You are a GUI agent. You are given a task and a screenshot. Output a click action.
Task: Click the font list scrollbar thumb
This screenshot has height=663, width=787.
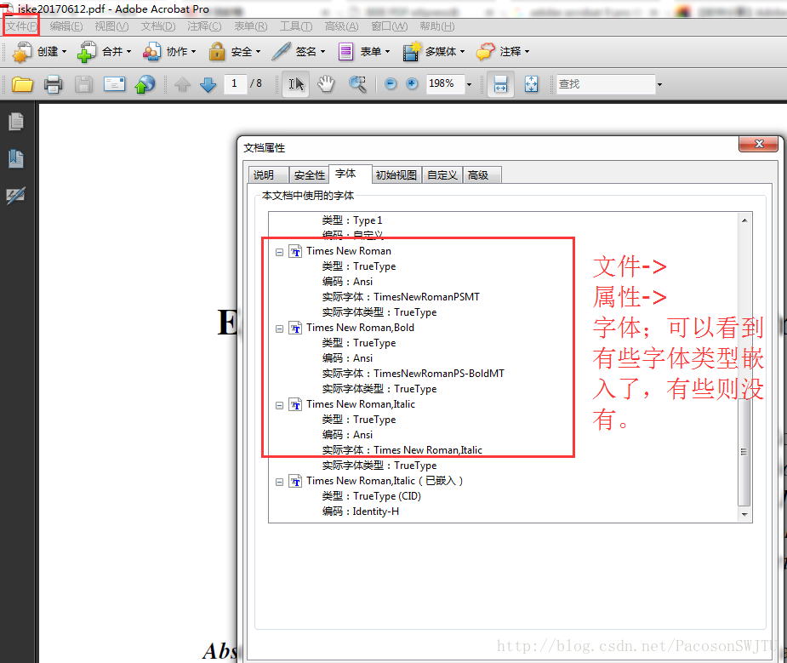click(744, 450)
